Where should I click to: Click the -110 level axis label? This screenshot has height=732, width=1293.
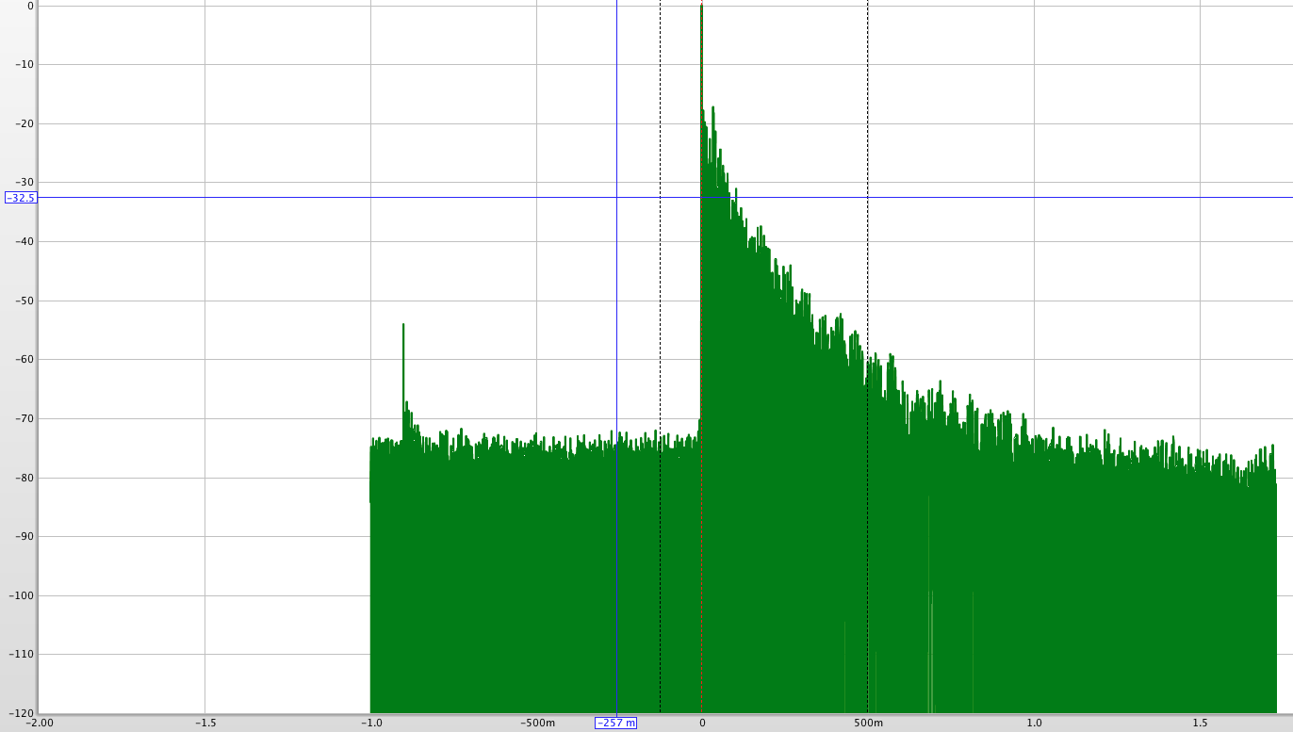[x=22, y=655]
